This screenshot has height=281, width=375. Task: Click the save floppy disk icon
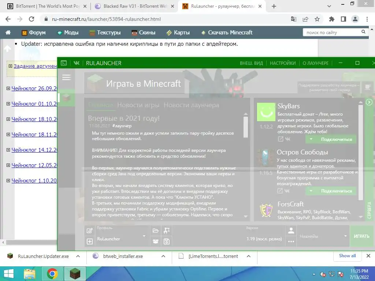167,241
